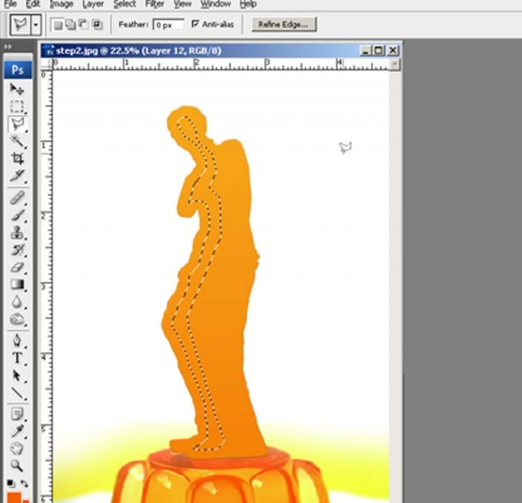The image size is (522, 503).
Task: Open the Select menu
Action: tap(124, 4)
